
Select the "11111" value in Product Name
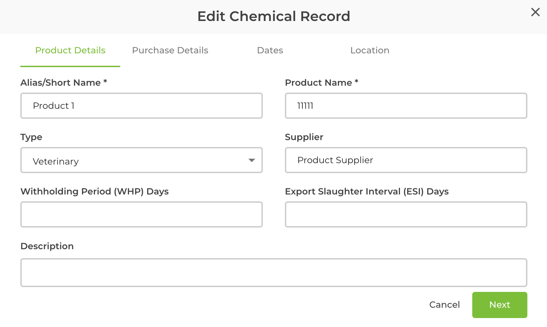pos(305,106)
